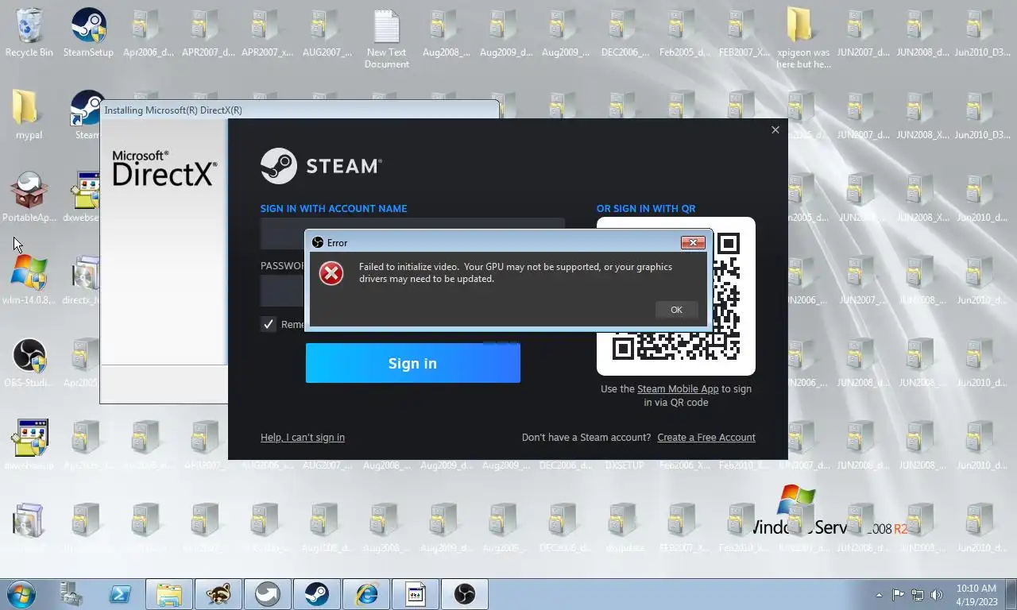The image size is (1017, 610).
Task: Click the Installing Microsoft DirectX window title bar
Action: click(x=299, y=110)
